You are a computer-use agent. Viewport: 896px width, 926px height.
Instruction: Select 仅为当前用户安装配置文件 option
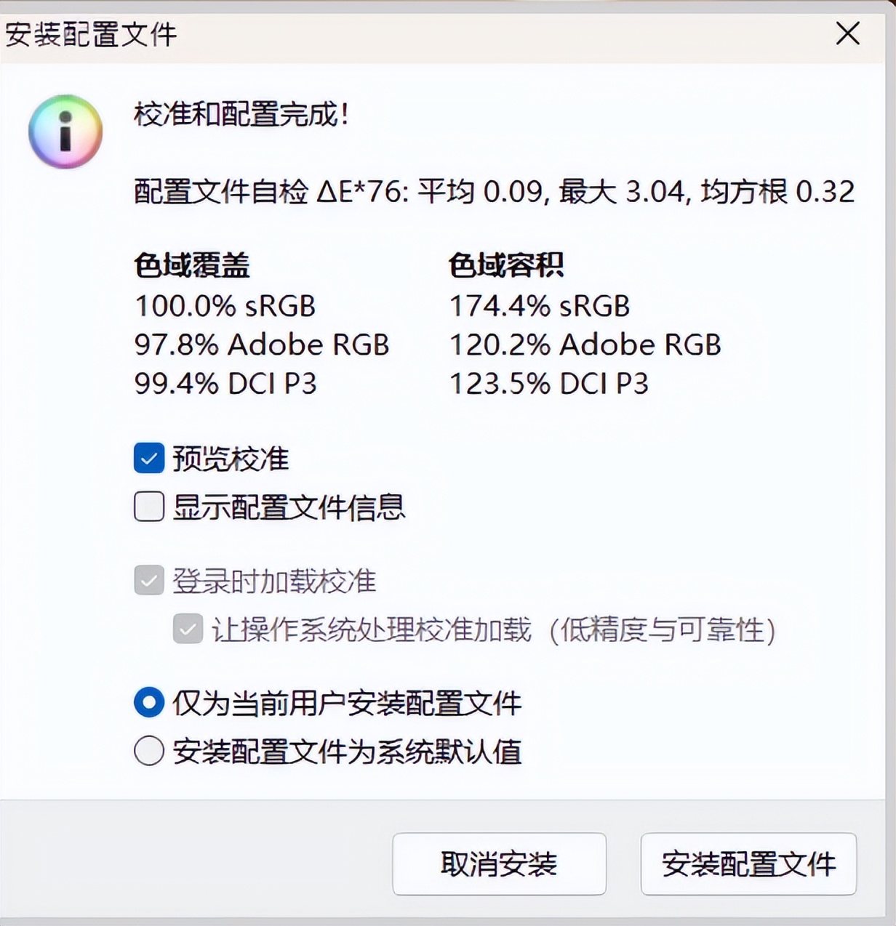tap(148, 703)
